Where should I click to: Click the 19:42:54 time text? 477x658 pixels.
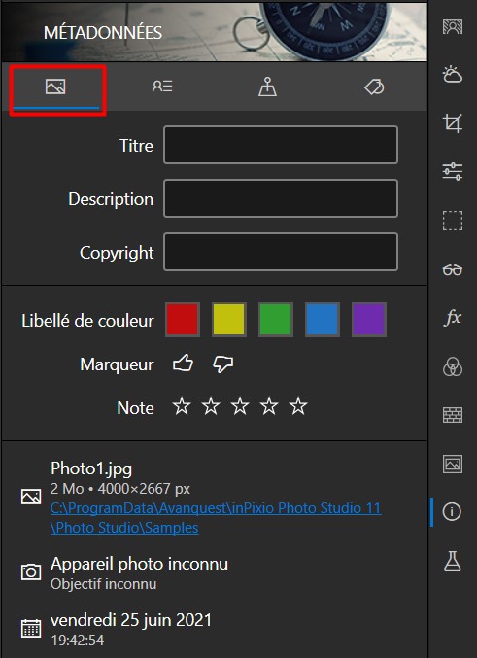77,641
